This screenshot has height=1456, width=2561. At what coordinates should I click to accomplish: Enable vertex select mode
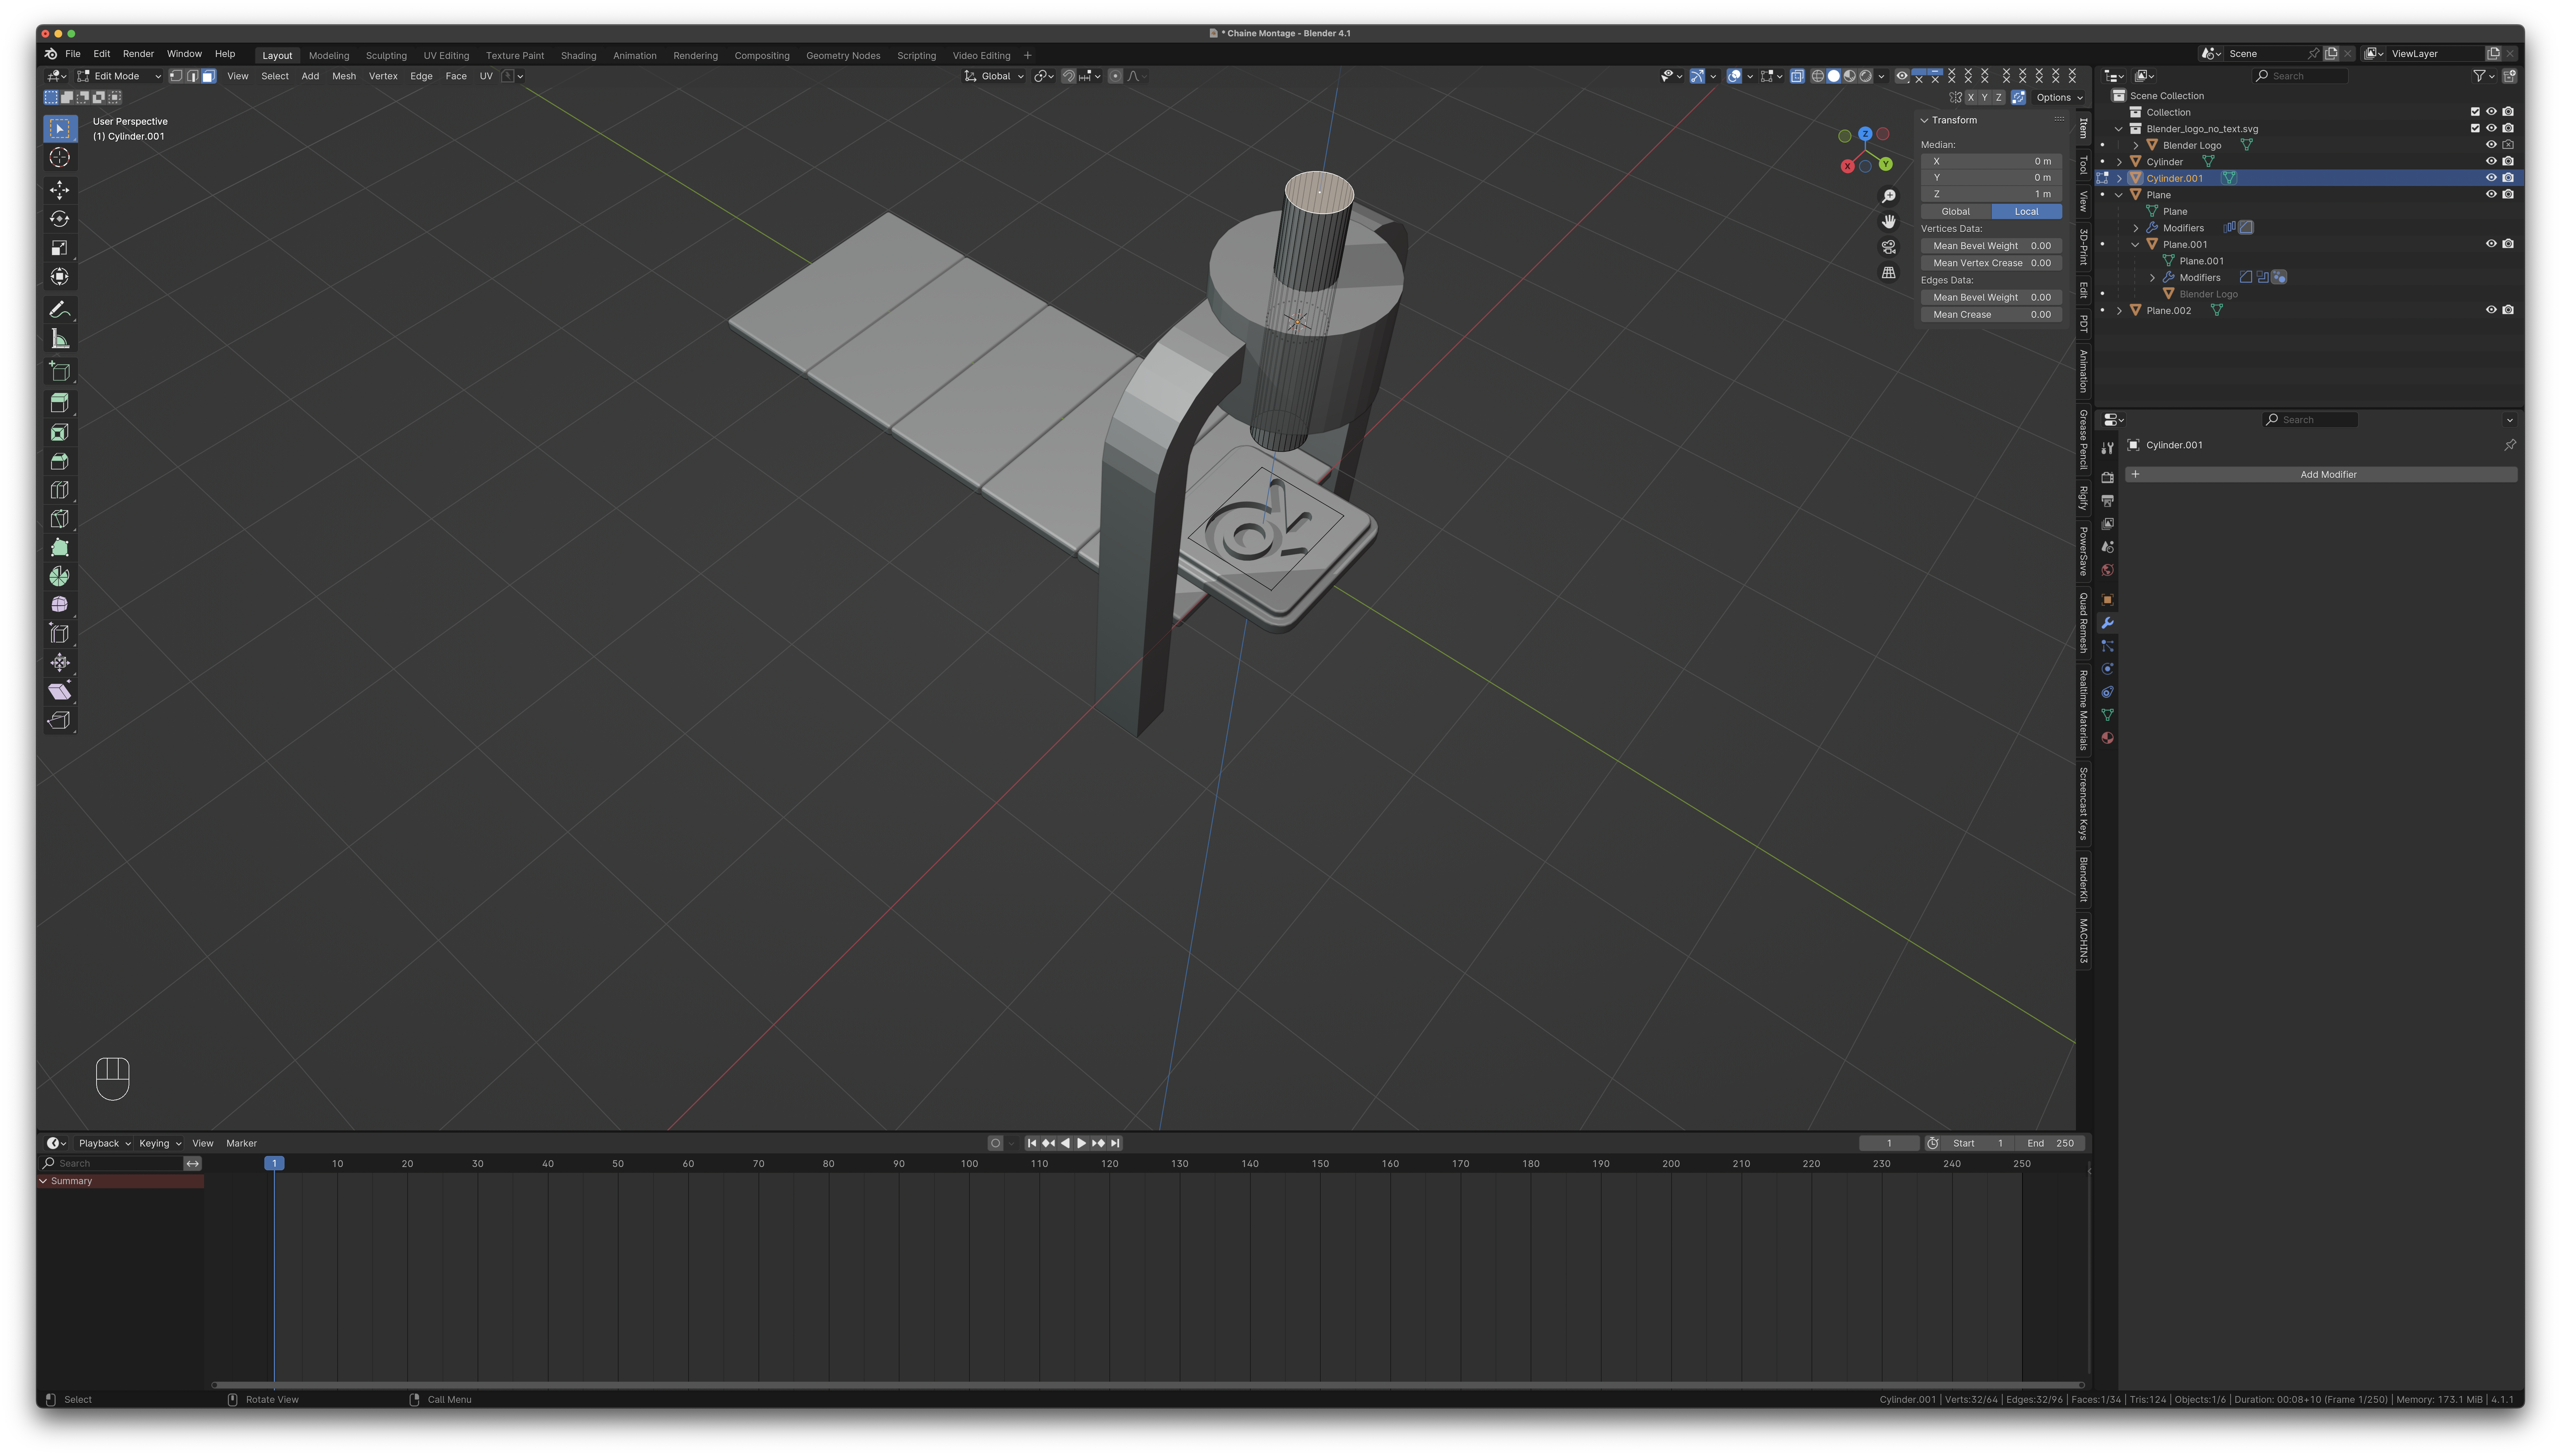click(176, 76)
